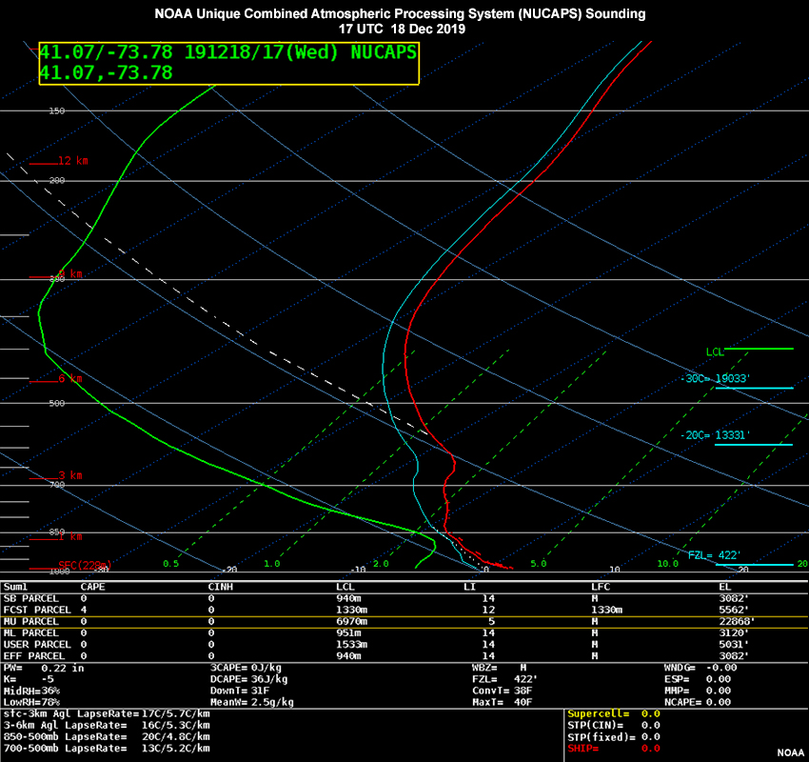This screenshot has width=809, height=762.
Task: Click the 5.0 mixing ratio label
Action: pyautogui.click(x=538, y=564)
